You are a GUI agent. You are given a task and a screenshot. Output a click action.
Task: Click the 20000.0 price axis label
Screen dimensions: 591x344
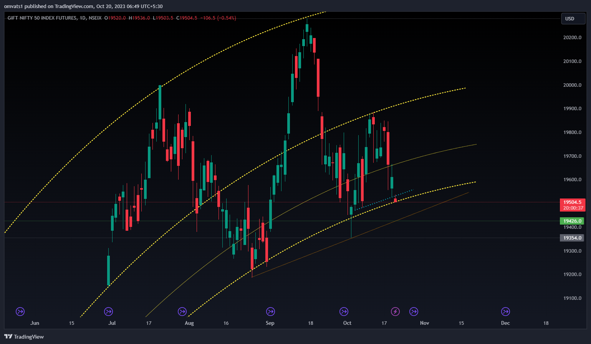pos(572,85)
